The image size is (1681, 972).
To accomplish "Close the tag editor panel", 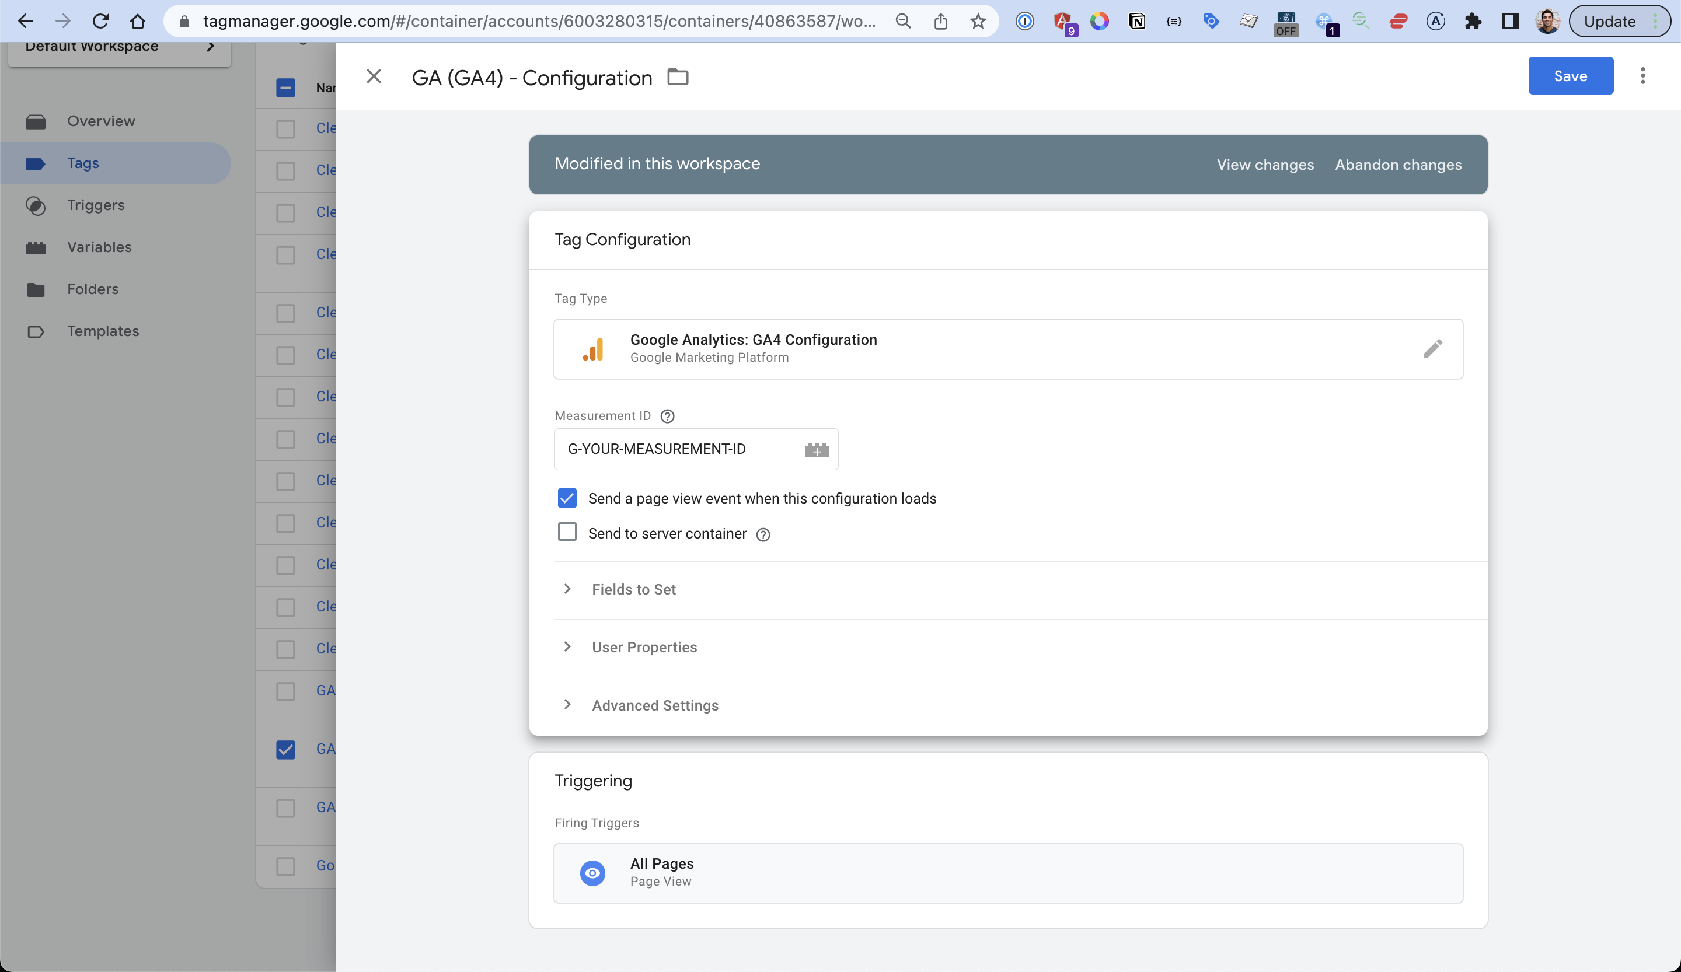I will pyautogui.click(x=374, y=76).
